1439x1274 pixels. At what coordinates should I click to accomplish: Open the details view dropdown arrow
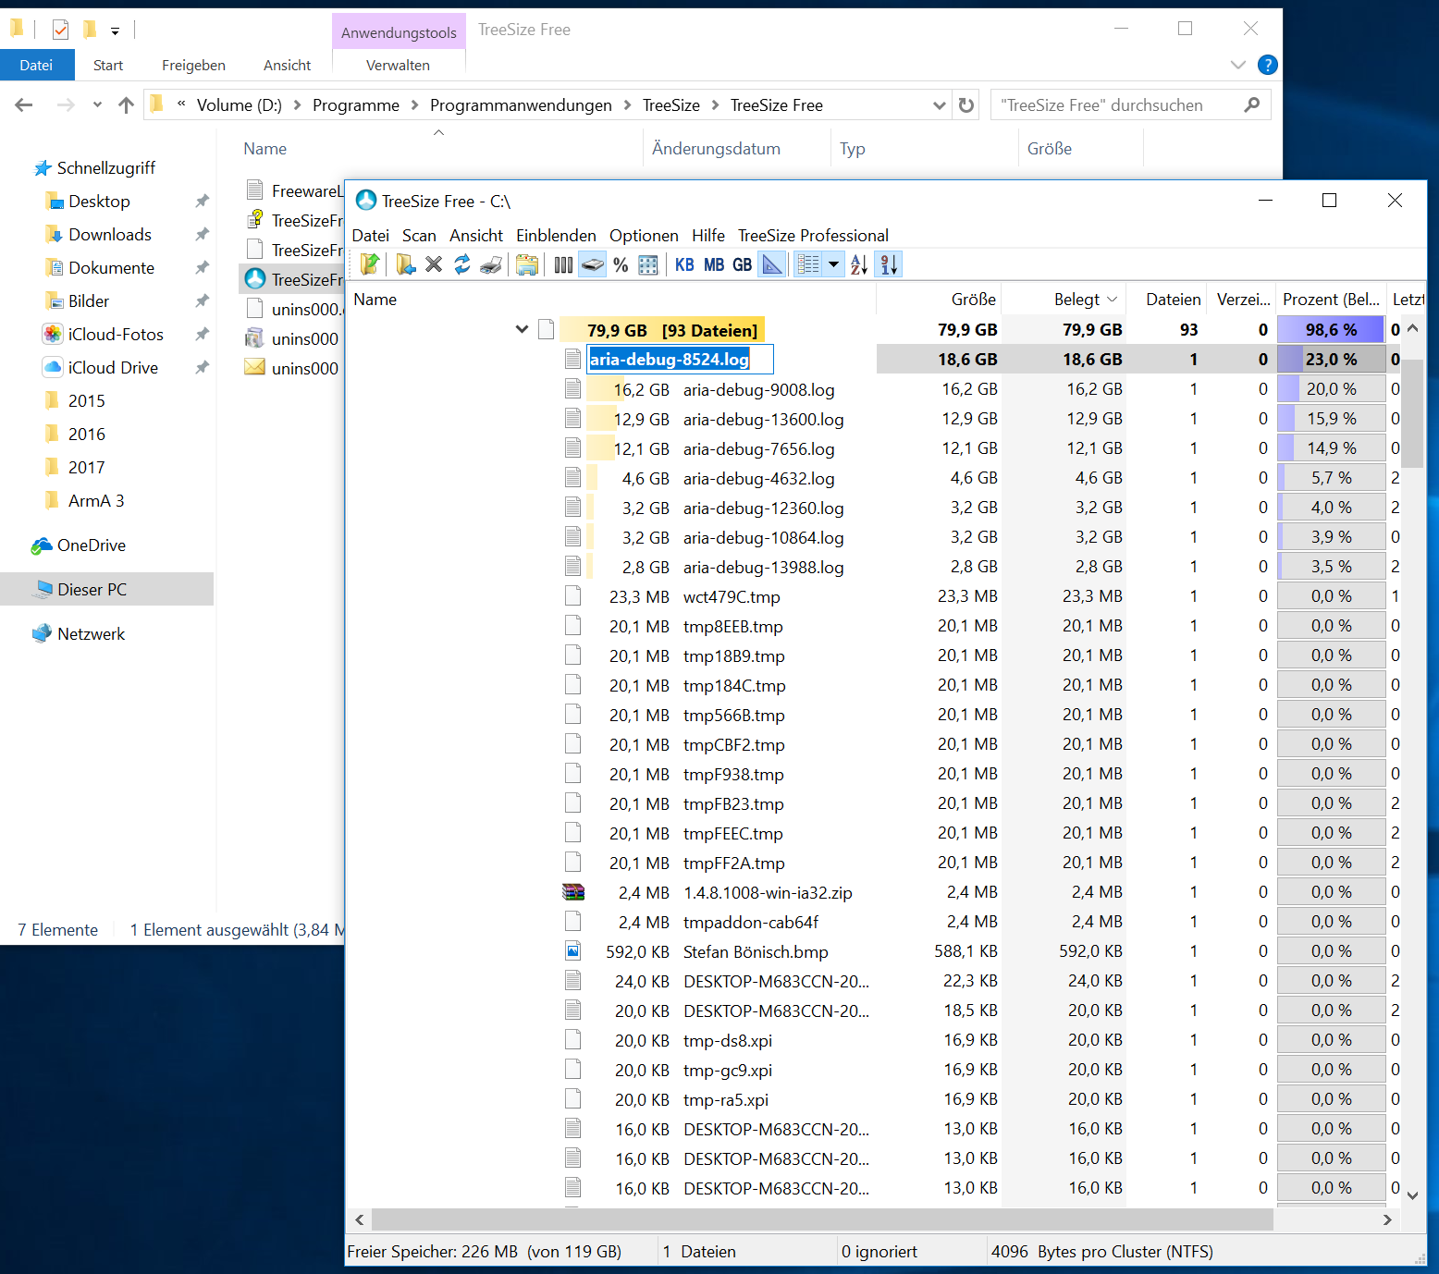click(833, 264)
